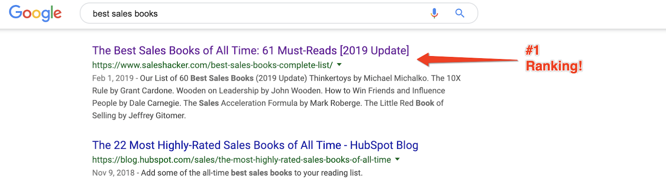The width and height of the screenshot is (666, 188).
Task: Expand dropdown arrow beside HubSpot URL
Action: 397,159
